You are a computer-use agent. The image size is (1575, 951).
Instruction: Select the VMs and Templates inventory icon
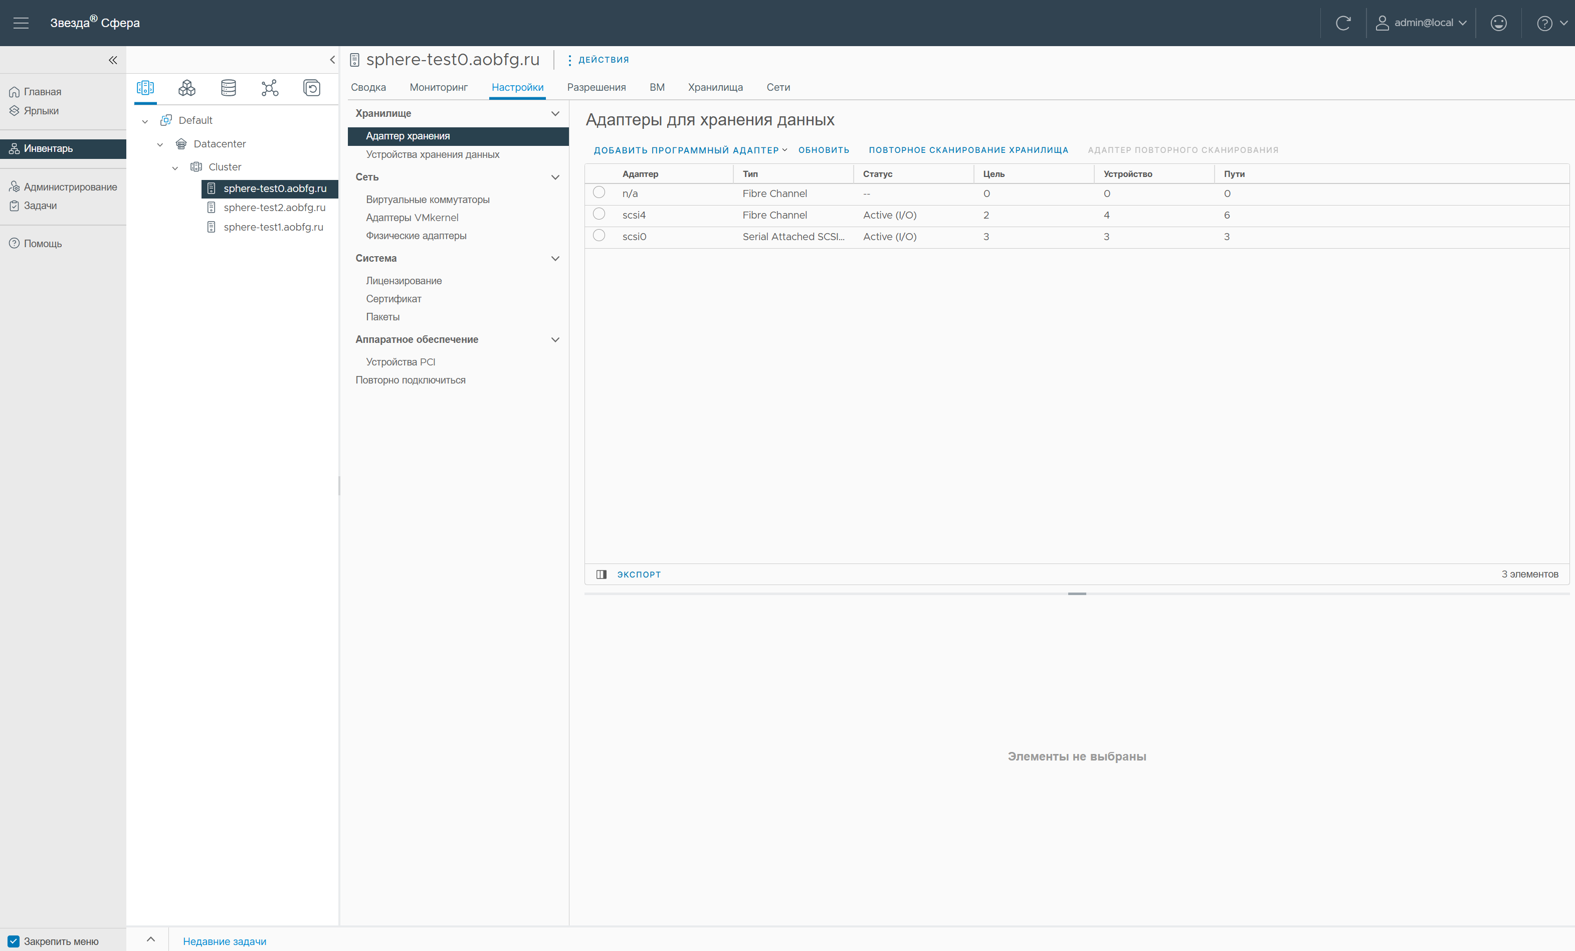pyautogui.click(x=186, y=88)
